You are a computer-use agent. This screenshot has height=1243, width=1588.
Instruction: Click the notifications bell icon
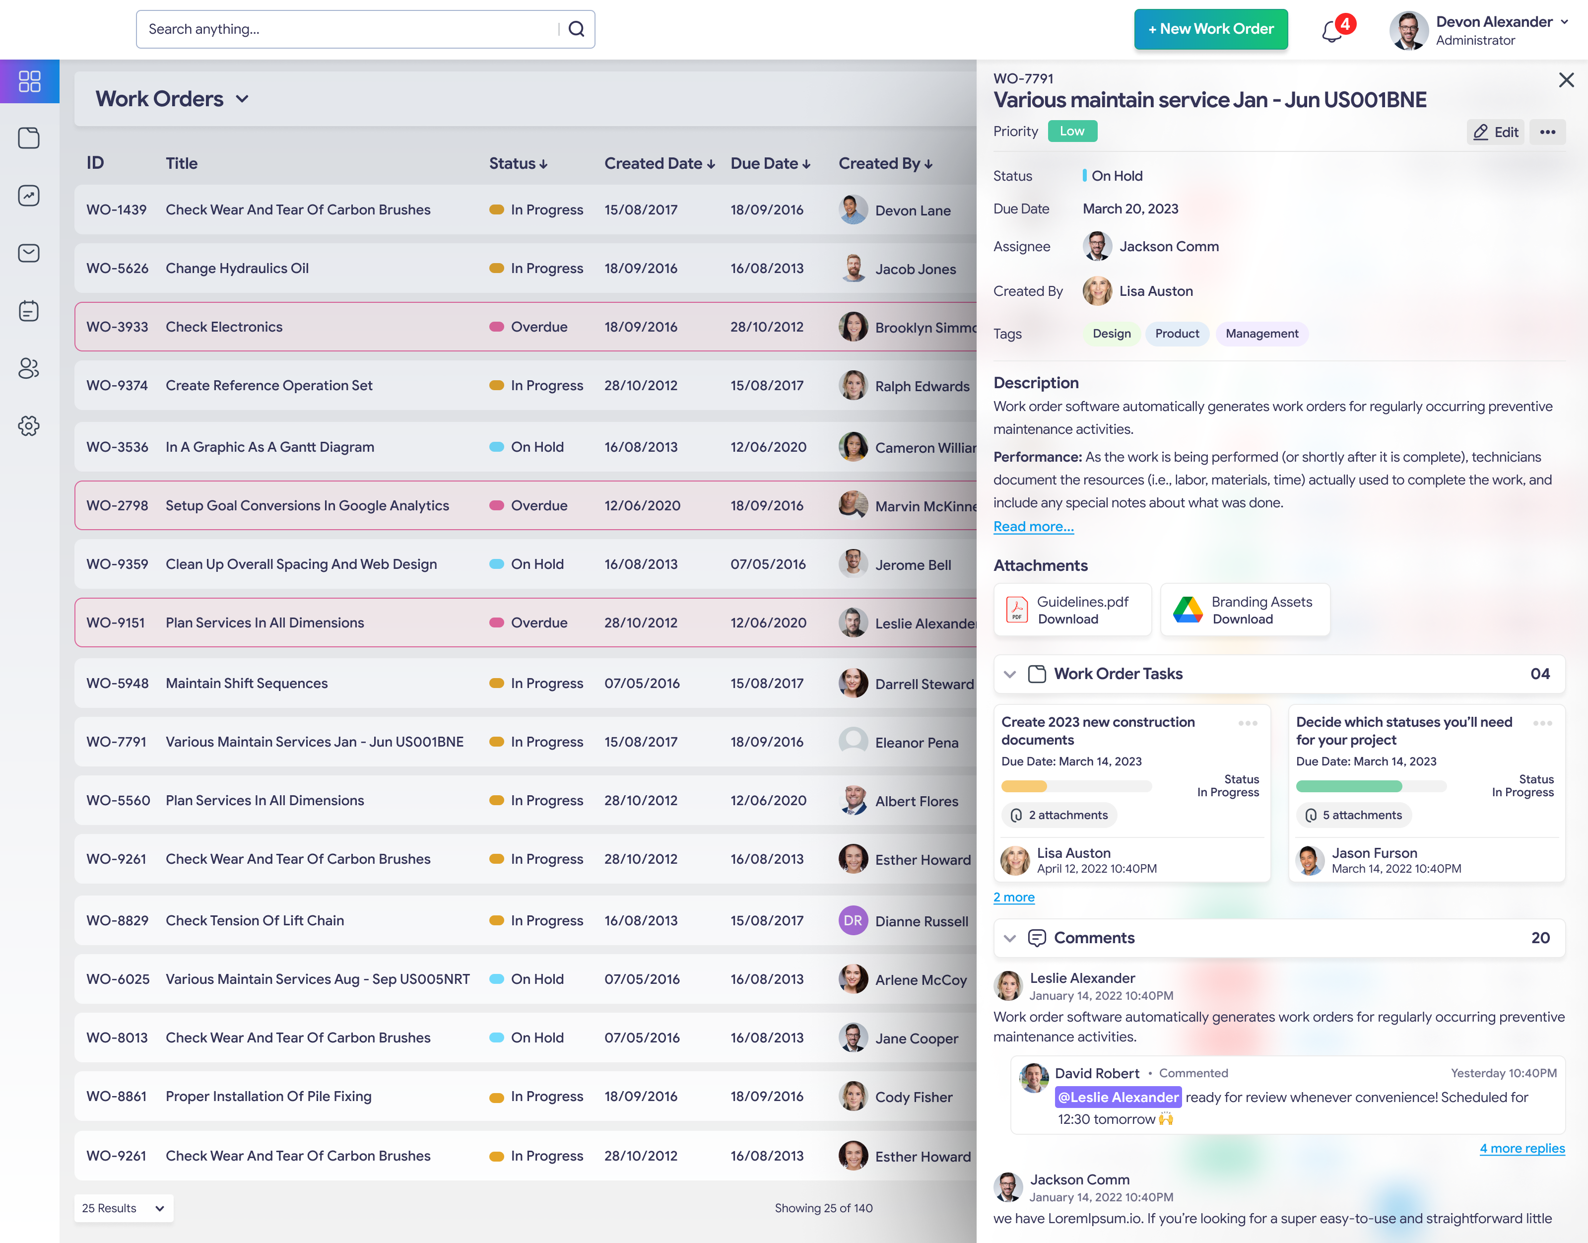pos(1332,31)
